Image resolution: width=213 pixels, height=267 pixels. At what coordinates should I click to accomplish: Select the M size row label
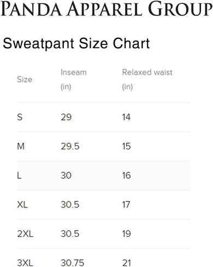21,146
